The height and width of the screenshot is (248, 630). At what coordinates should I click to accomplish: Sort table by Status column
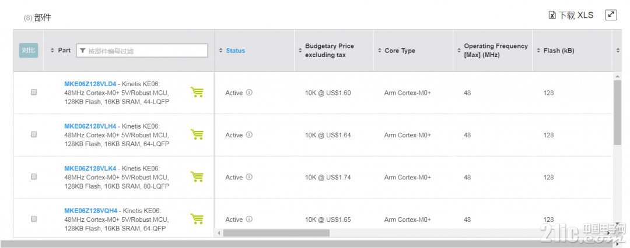[x=220, y=51]
